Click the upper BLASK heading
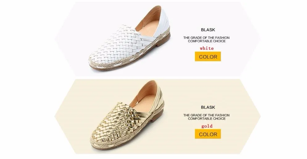307x159 pixels. pyautogui.click(x=208, y=30)
